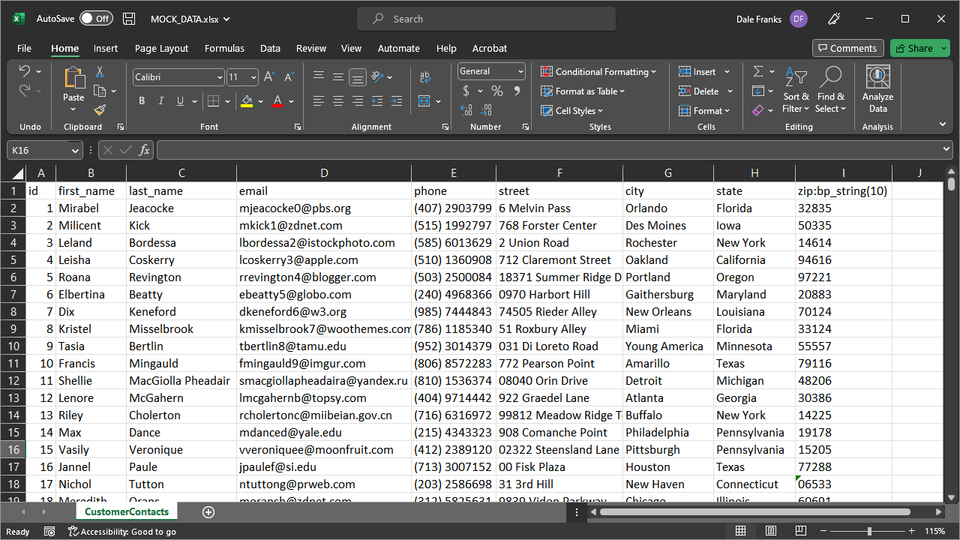Toggle Wrap Text
960x540 pixels.
pyautogui.click(x=425, y=77)
